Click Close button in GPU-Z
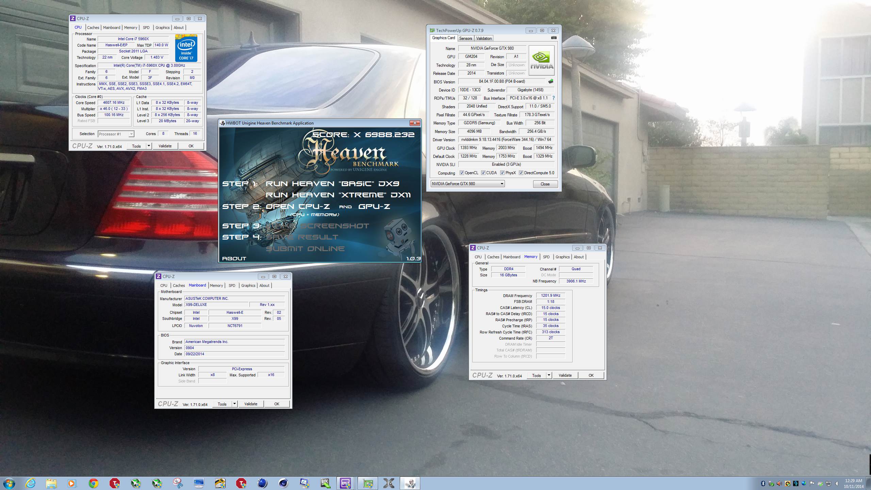 tap(545, 184)
